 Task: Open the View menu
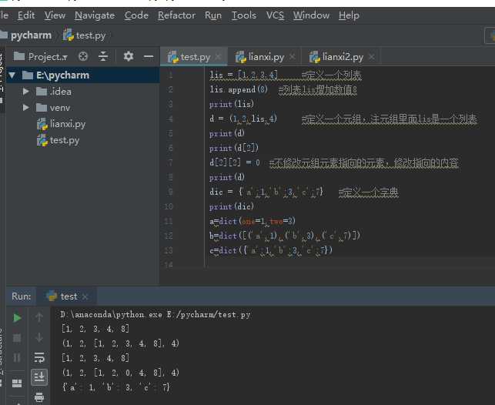[55, 15]
